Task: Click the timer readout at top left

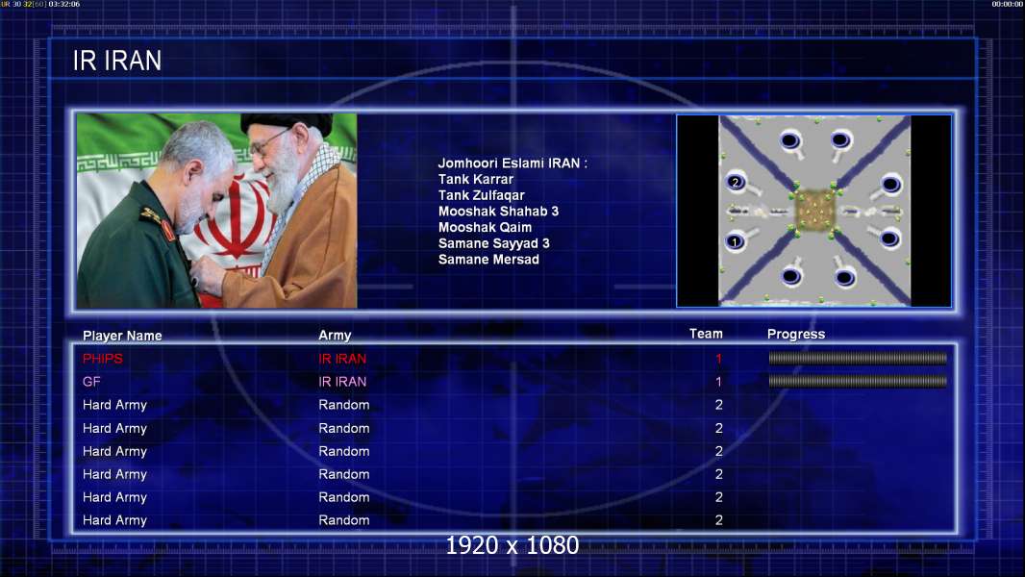Action: 40,4
